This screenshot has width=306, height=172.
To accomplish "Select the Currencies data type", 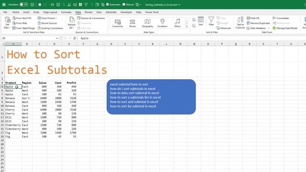I will [118, 23].
